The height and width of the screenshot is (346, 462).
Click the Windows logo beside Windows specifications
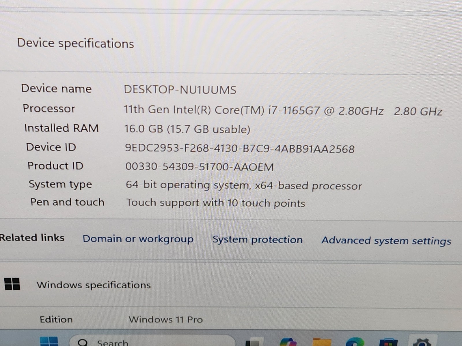(12, 284)
